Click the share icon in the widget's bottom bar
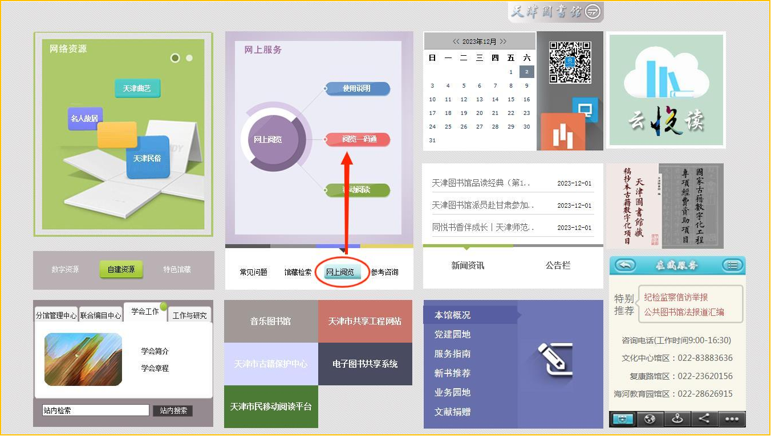Image resolution: width=771 pixels, height=436 pixels. [704, 419]
